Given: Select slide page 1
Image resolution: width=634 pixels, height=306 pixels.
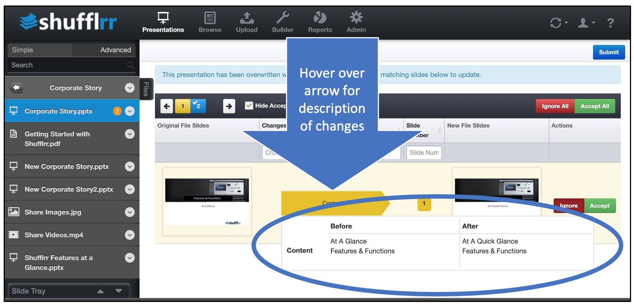Looking at the screenshot, I should 183,106.
